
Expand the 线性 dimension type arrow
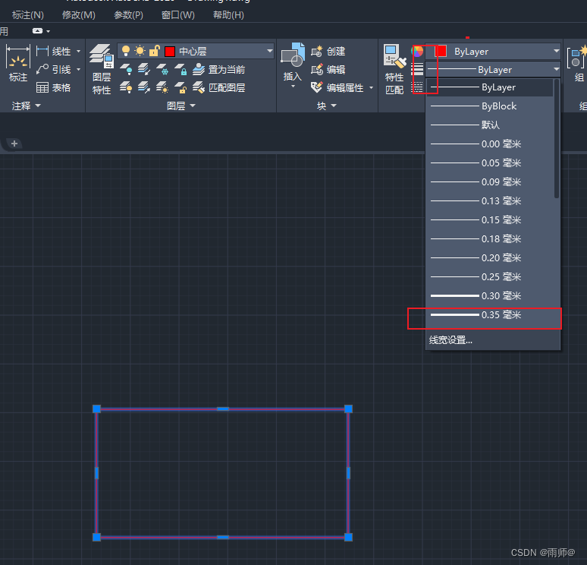coord(79,51)
